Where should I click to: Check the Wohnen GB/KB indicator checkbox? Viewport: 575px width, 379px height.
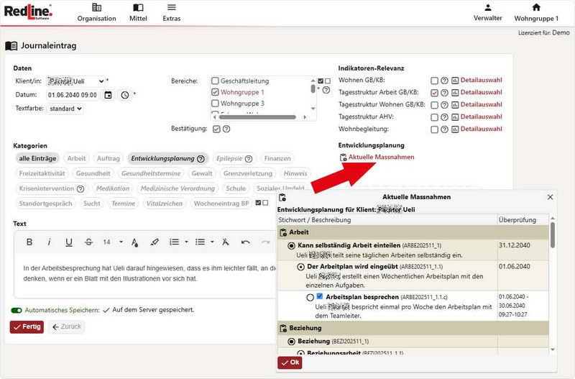(434, 81)
